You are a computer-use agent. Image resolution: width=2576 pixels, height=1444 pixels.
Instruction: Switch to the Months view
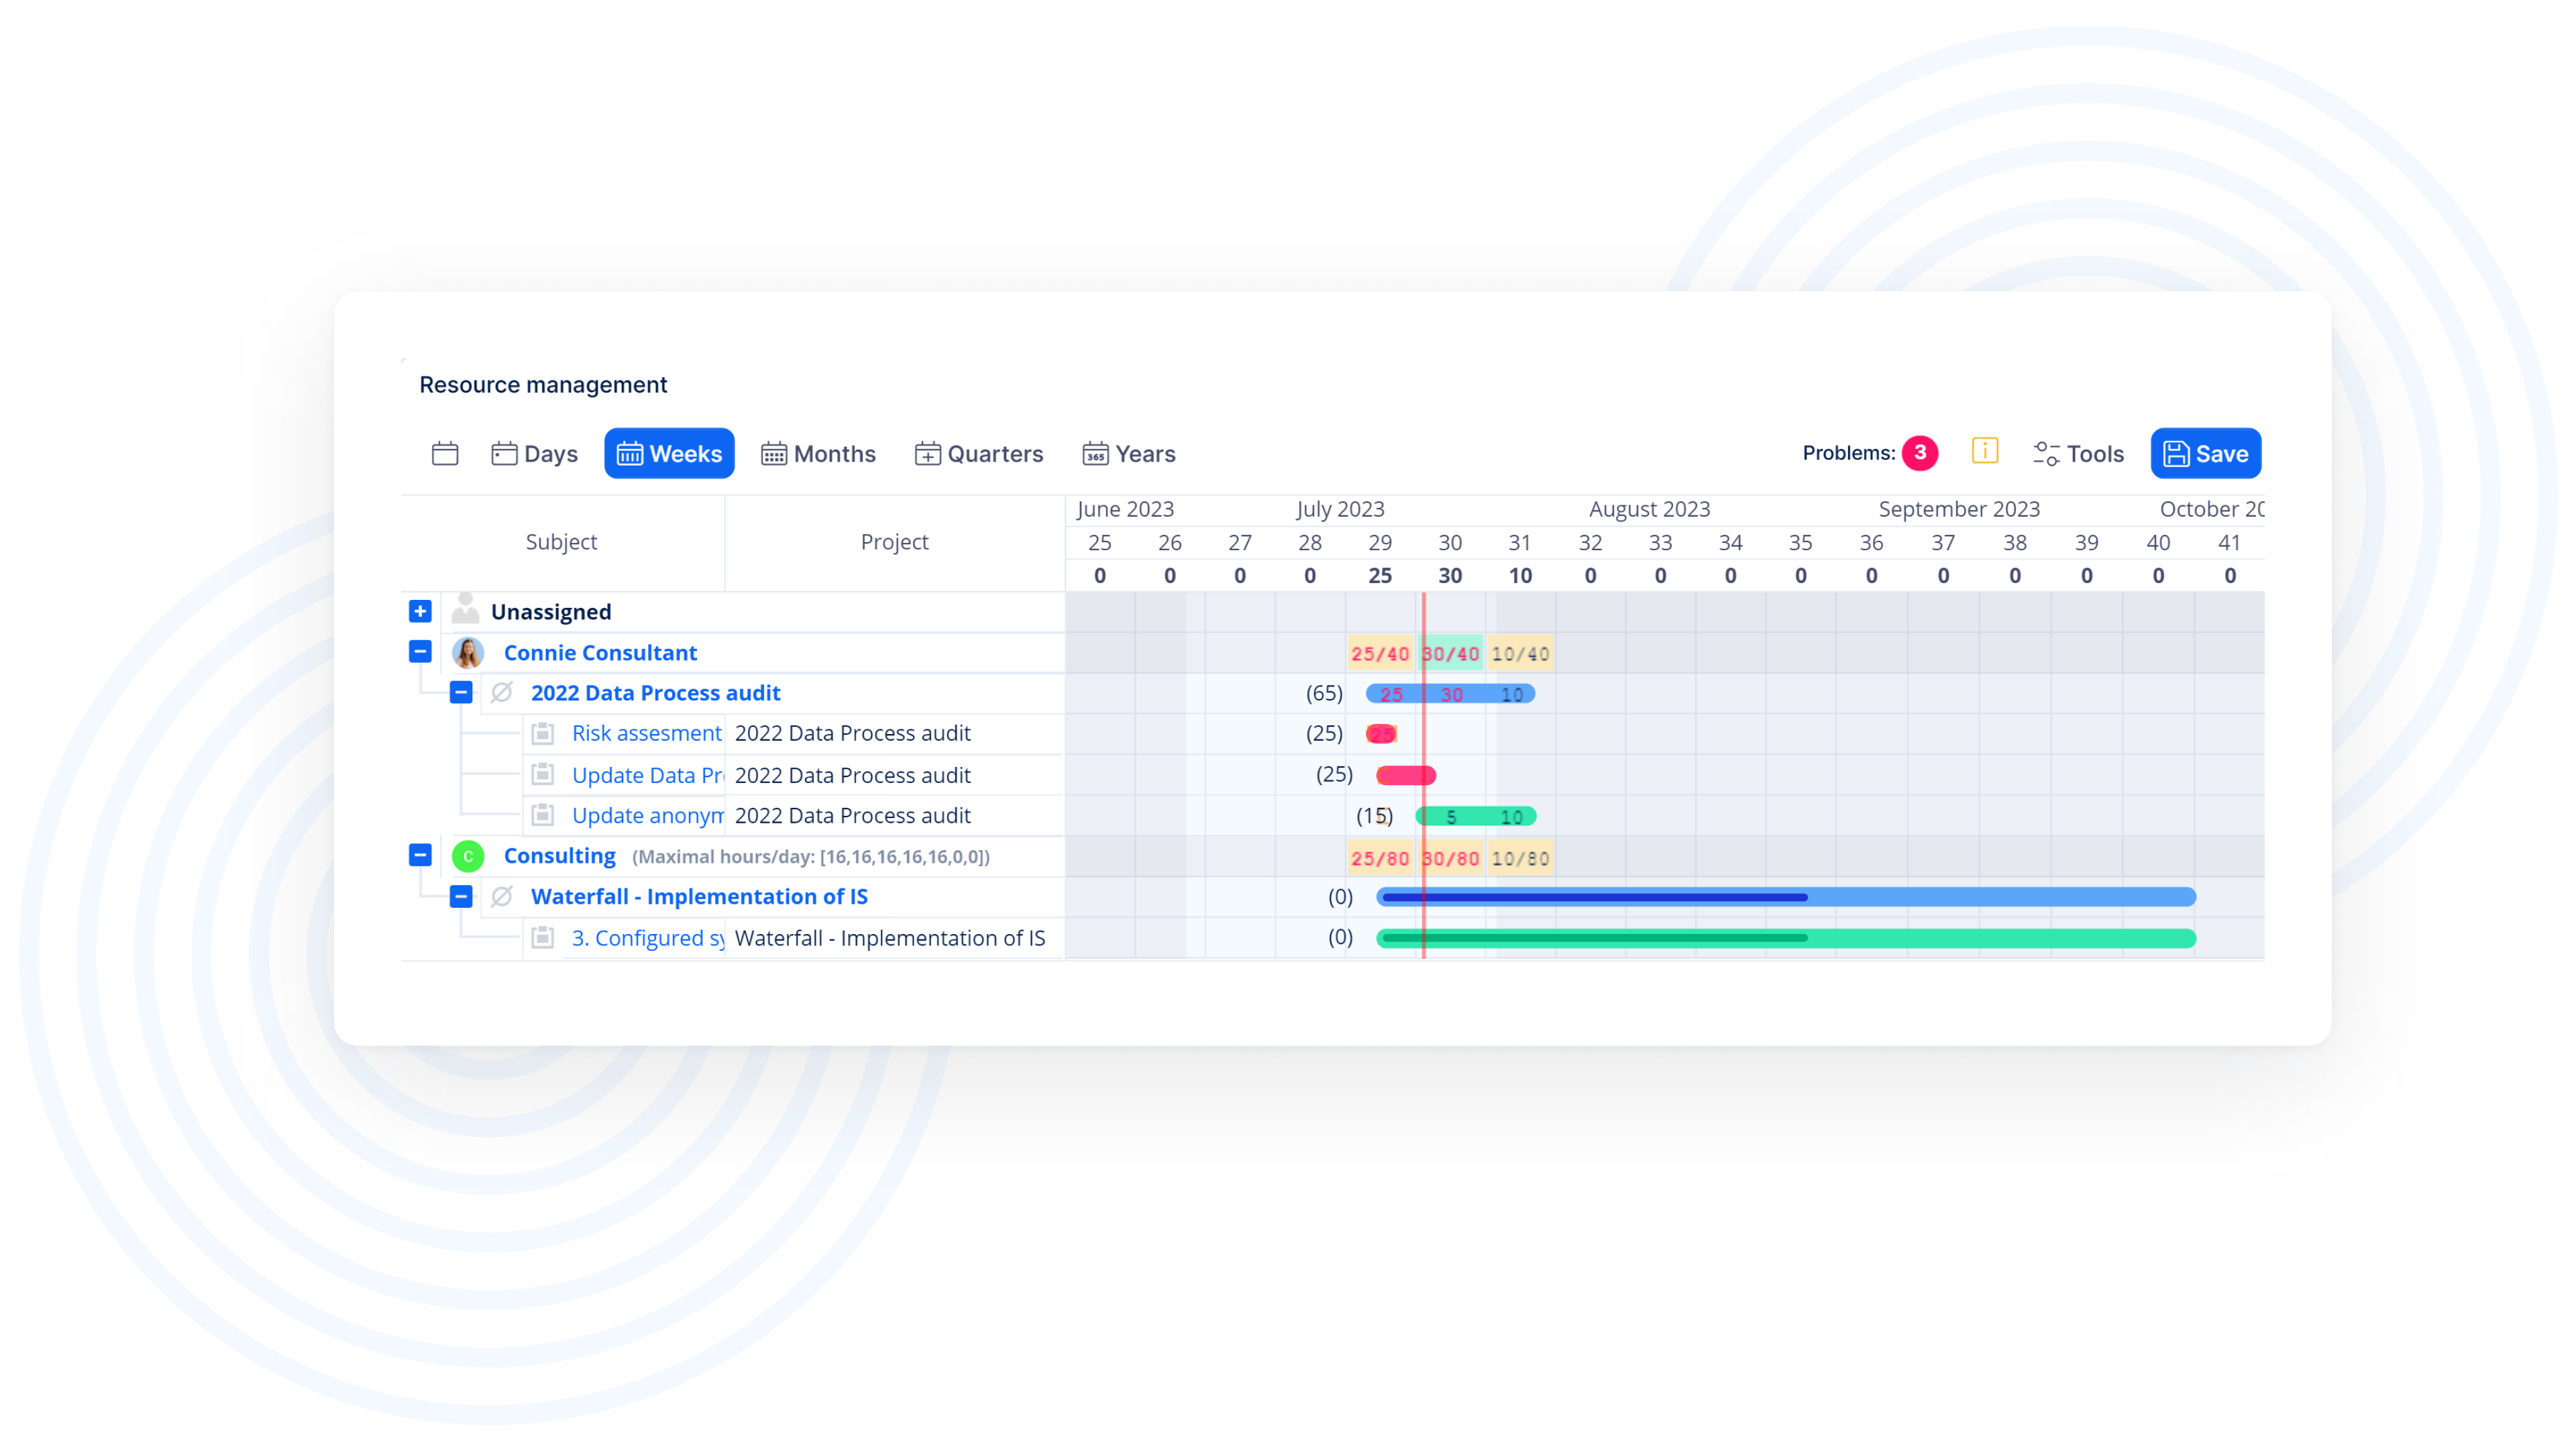[818, 454]
